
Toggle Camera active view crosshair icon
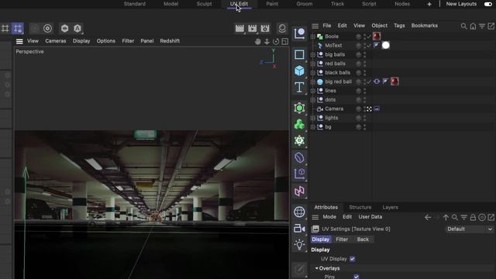click(369, 108)
